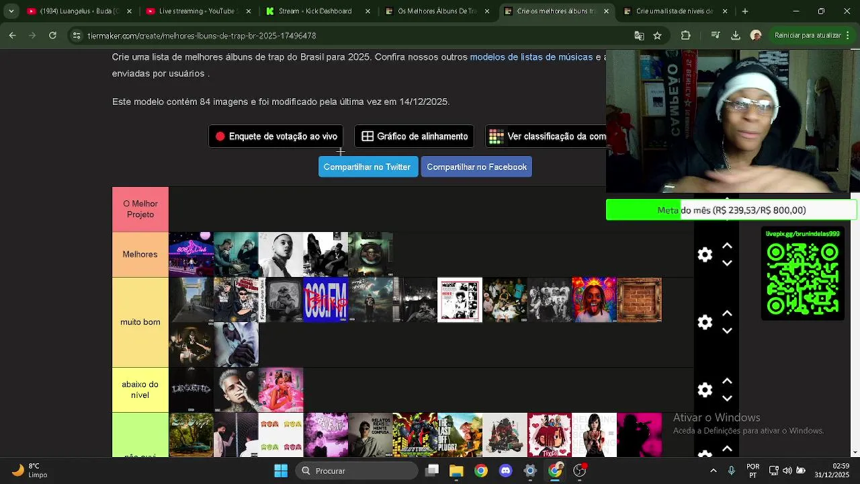Open settings gear for muito bom tier
860x484 pixels.
pyautogui.click(x=705, y=322)
